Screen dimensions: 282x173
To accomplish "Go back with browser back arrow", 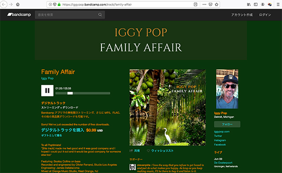I will [4, 4].
